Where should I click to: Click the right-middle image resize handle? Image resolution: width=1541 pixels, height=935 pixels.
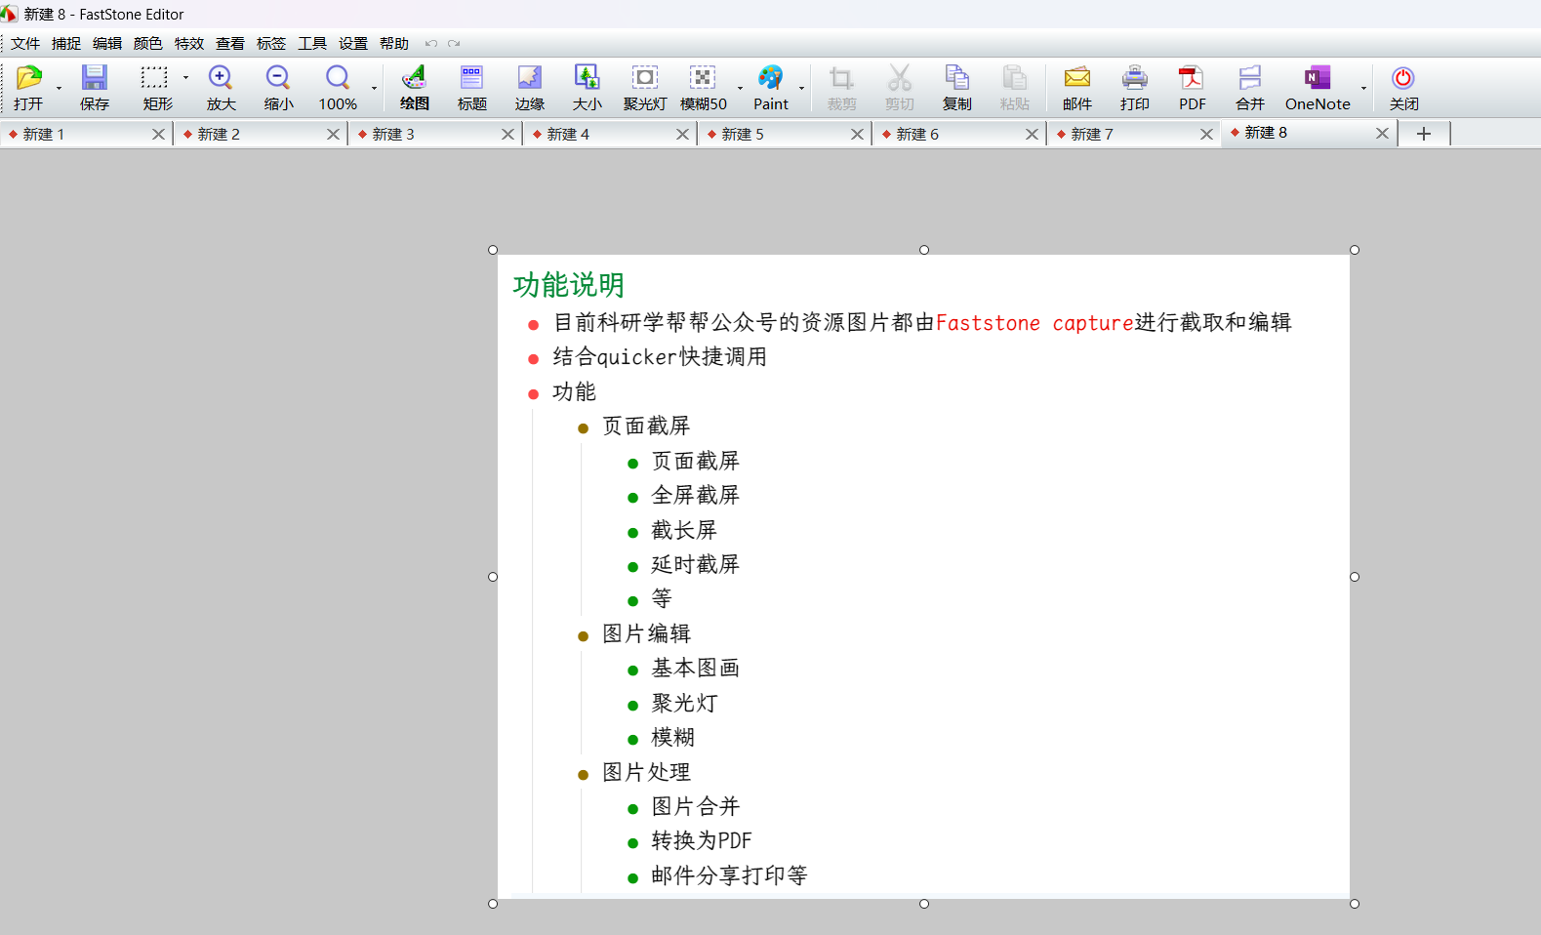tap(1355, 577)
